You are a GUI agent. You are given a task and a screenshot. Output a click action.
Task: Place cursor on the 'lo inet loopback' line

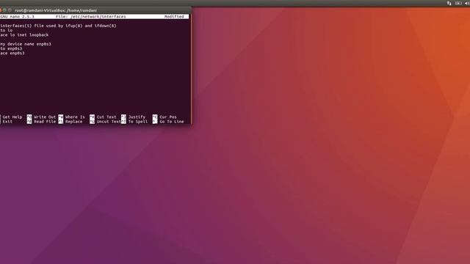tap(24, 34)
